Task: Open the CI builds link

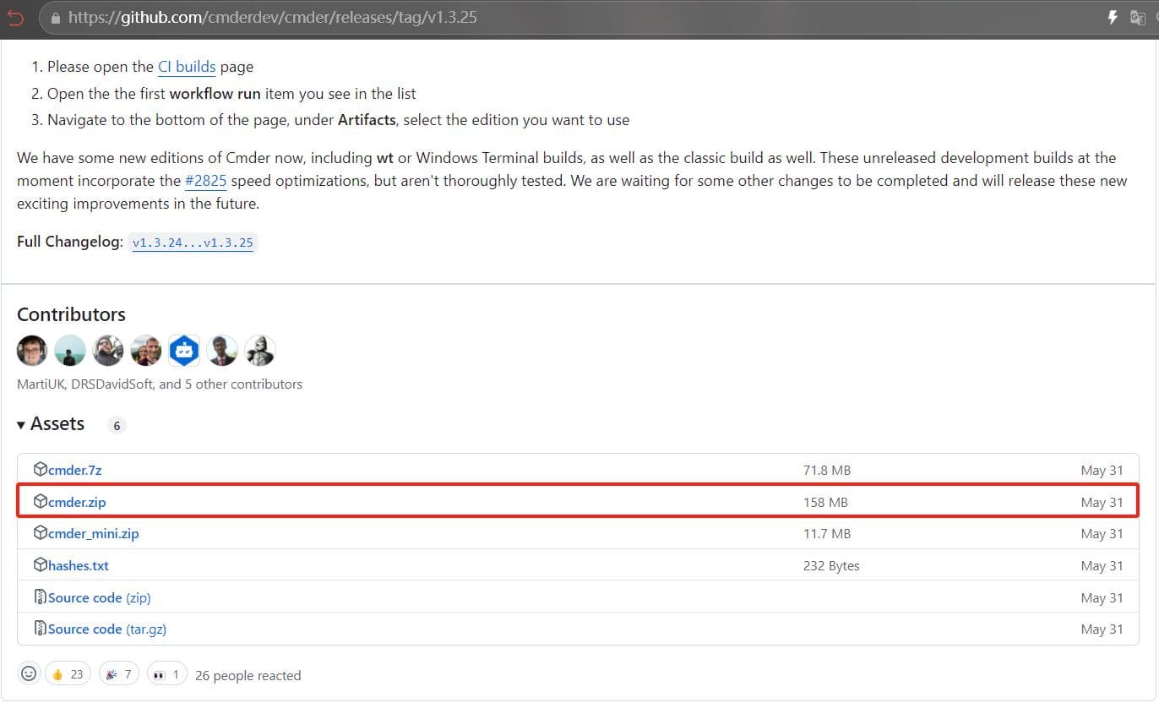Action: pyautogui.click(x=187, y=67)
